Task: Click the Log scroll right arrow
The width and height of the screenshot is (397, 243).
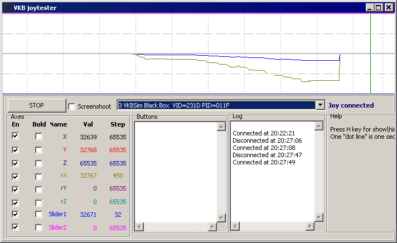Action: coord(310,226)
